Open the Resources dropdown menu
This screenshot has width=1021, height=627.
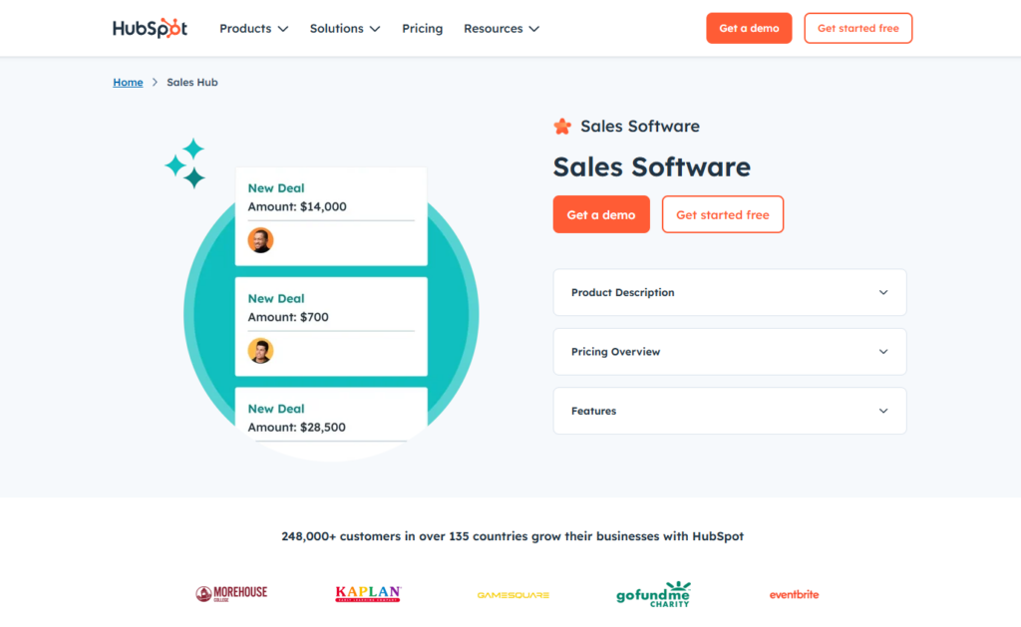pos(502,29)
